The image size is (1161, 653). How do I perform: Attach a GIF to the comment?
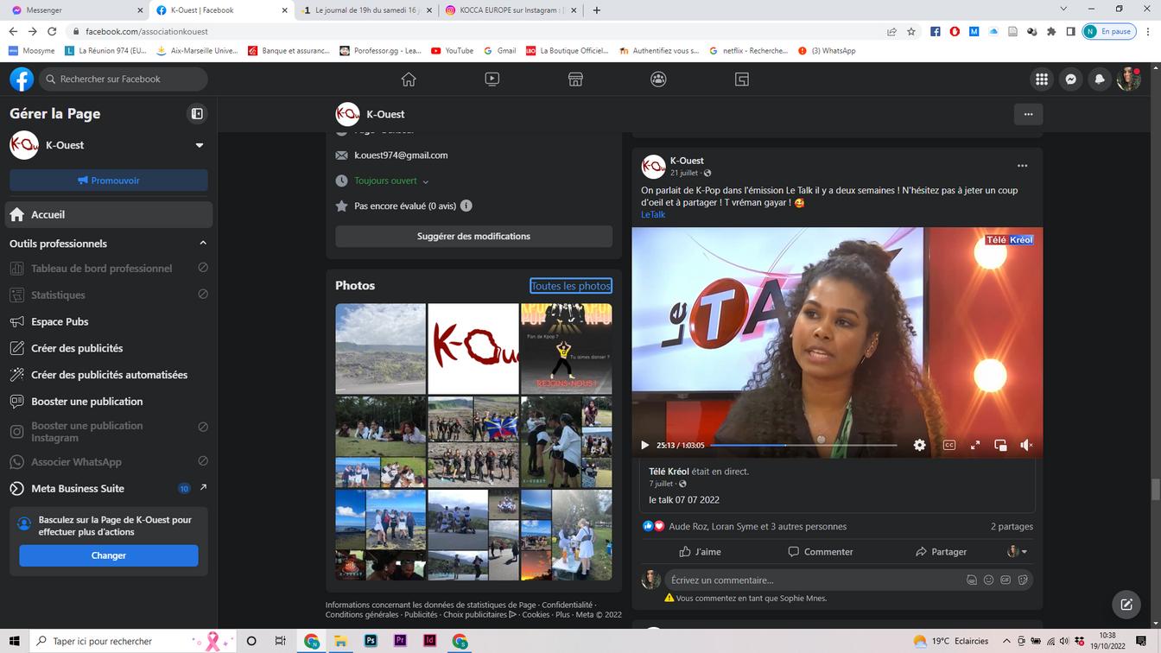[x=1006, y=580]
